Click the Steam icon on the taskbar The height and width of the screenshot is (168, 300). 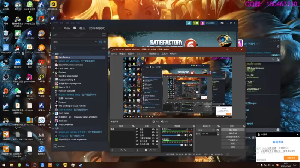click(81, 165)
